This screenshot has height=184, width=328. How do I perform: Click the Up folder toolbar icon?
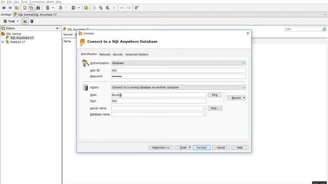click(17, 8)
